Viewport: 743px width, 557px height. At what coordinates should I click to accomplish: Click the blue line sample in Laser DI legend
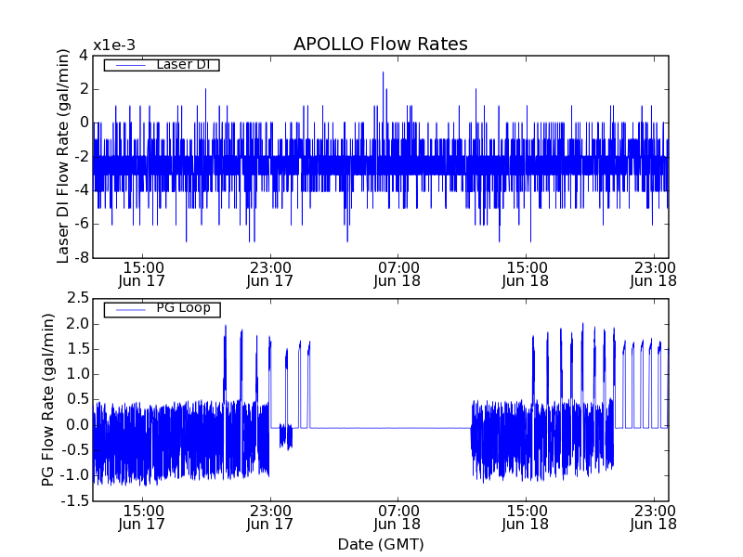click(130, 65)
